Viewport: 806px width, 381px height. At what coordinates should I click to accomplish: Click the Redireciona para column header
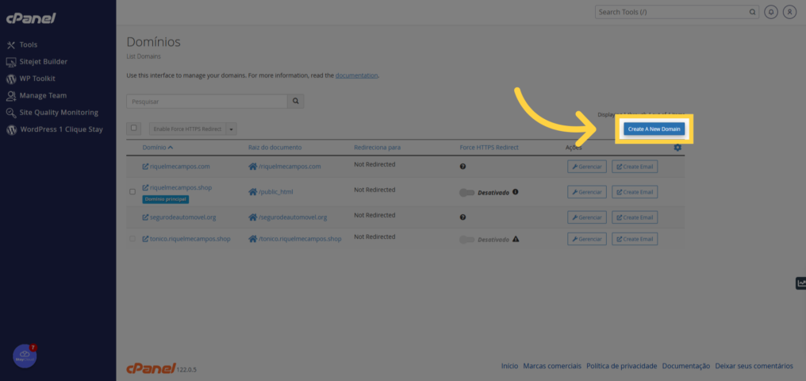pyautogui.click(x=378, y=148)
